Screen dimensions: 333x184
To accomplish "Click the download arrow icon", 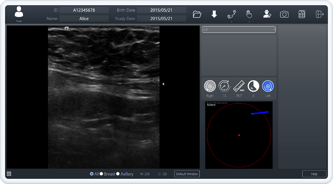I will tap(214, 15).
